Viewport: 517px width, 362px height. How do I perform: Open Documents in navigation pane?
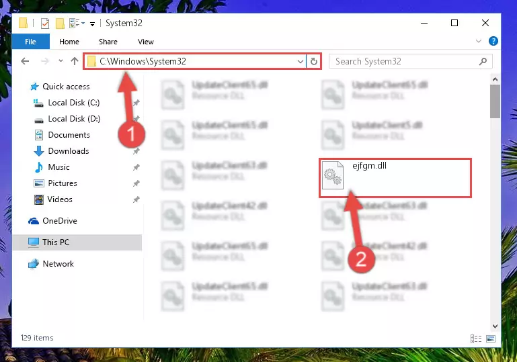tap(69, 135)
